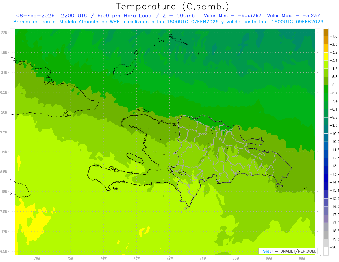Click the '71W' longitude axis label

click(x=203, y=259)
